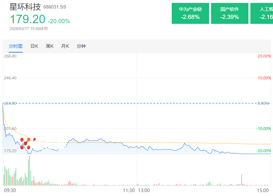Click the 星环科技 stock name heading
This screenshot has height=196, width=273.
[x=25, y=7]
